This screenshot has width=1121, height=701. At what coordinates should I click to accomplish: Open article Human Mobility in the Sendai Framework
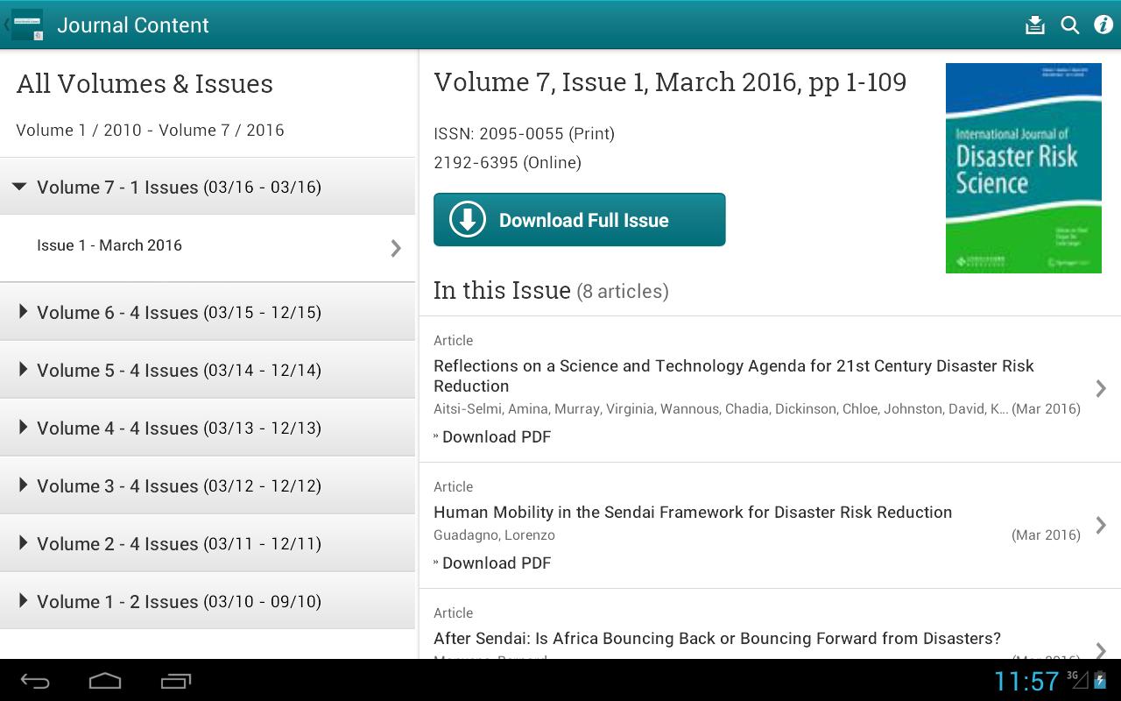pos(693,512)
